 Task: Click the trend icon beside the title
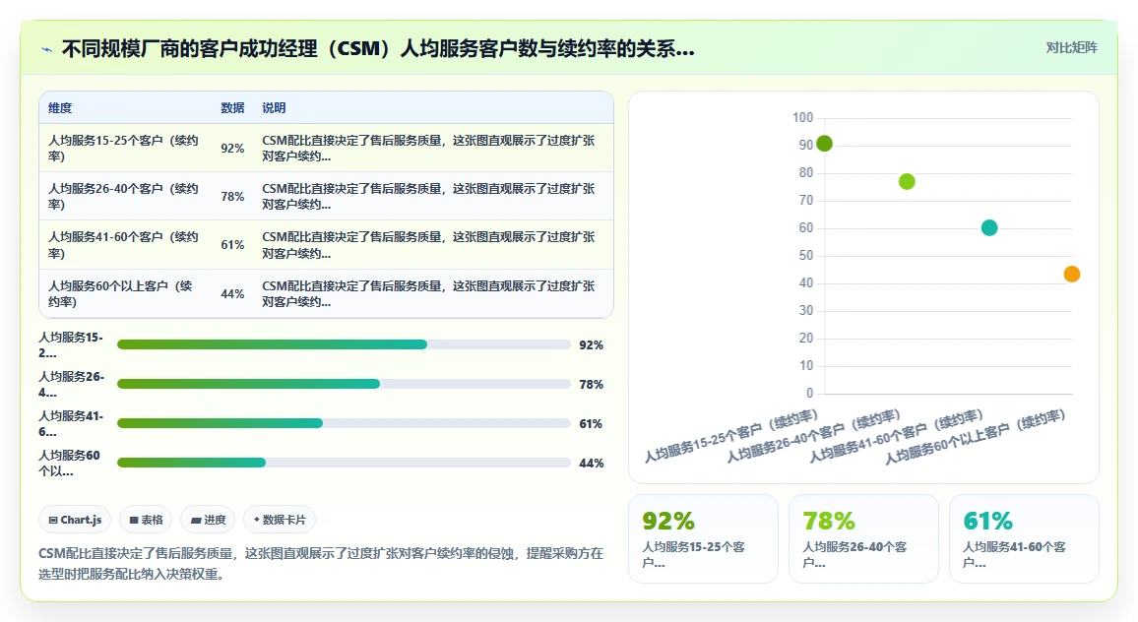point(47,49)
